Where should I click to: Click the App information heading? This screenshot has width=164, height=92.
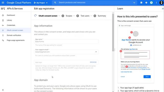43,26
